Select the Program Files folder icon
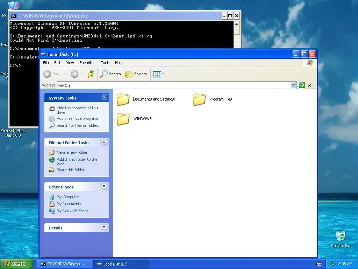 (199, 99)
